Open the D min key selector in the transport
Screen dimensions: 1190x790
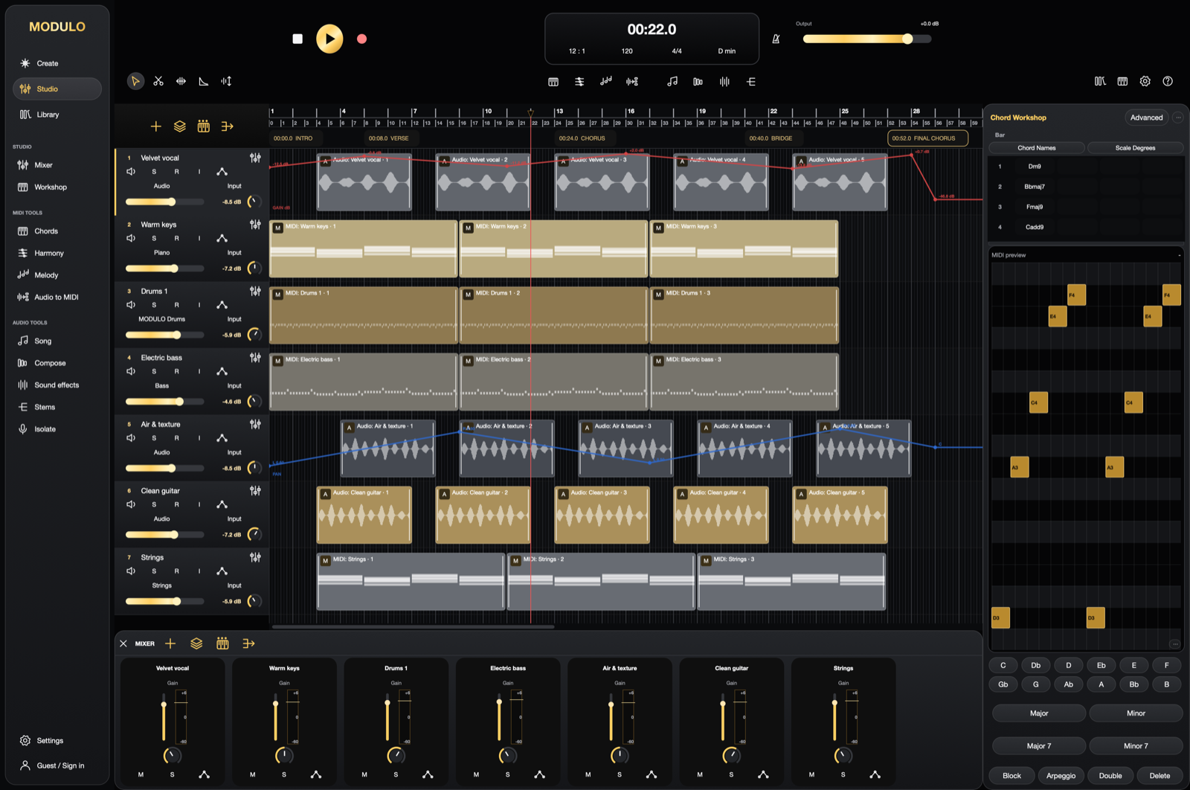point(727,51)
